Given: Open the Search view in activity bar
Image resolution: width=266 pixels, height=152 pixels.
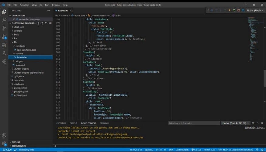Looking at the screenshot, I should 4,20.
